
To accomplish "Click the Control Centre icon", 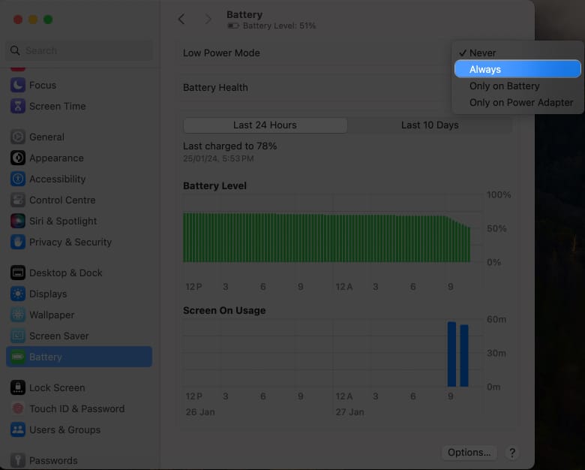I will [18, 200].
